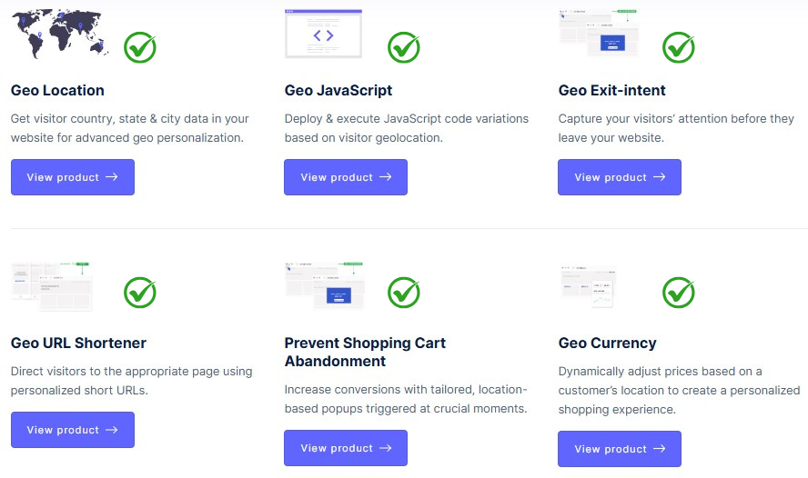Open Geo URL Shortener's View product button

pos(73,430)
